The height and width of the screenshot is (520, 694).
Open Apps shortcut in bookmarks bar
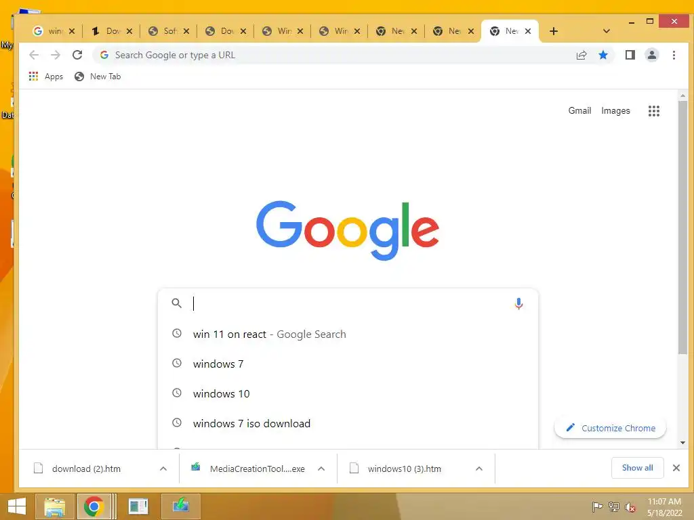[46, 77]
